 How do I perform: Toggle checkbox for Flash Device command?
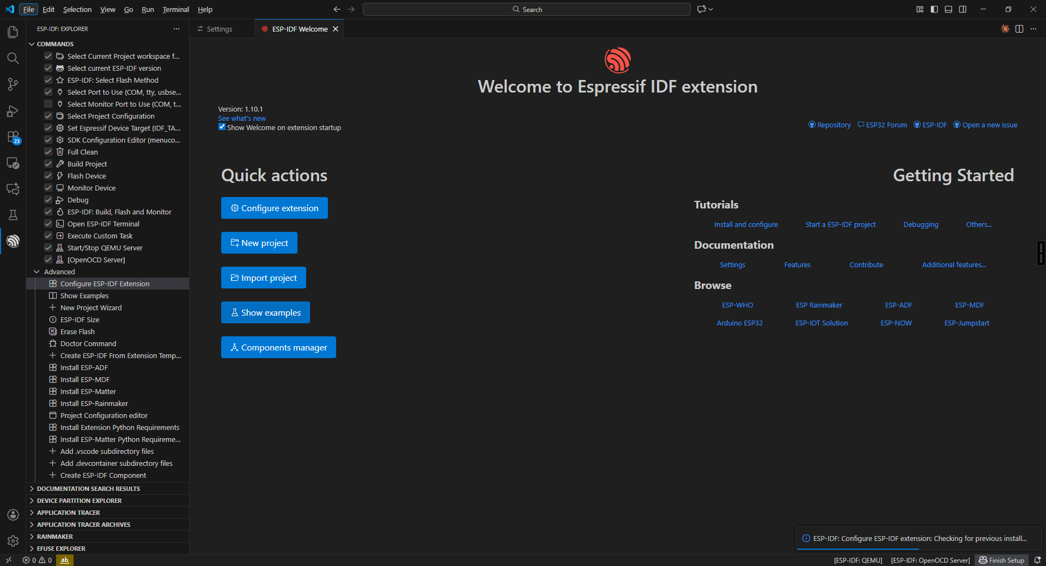coord(48,176)
